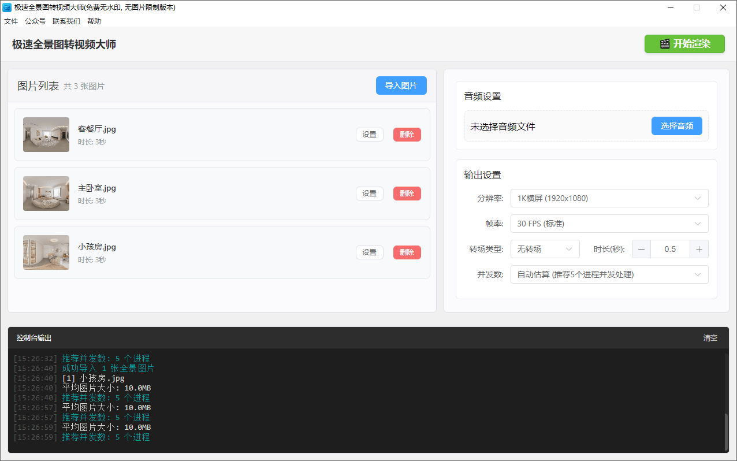
Task: Open the 分辨率 resolution dropdown
Action: pyautogui.click(x=609, y=198)
